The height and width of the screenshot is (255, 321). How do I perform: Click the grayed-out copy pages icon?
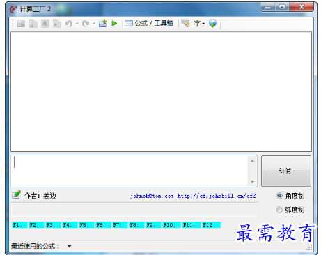(x=33, y=23)
